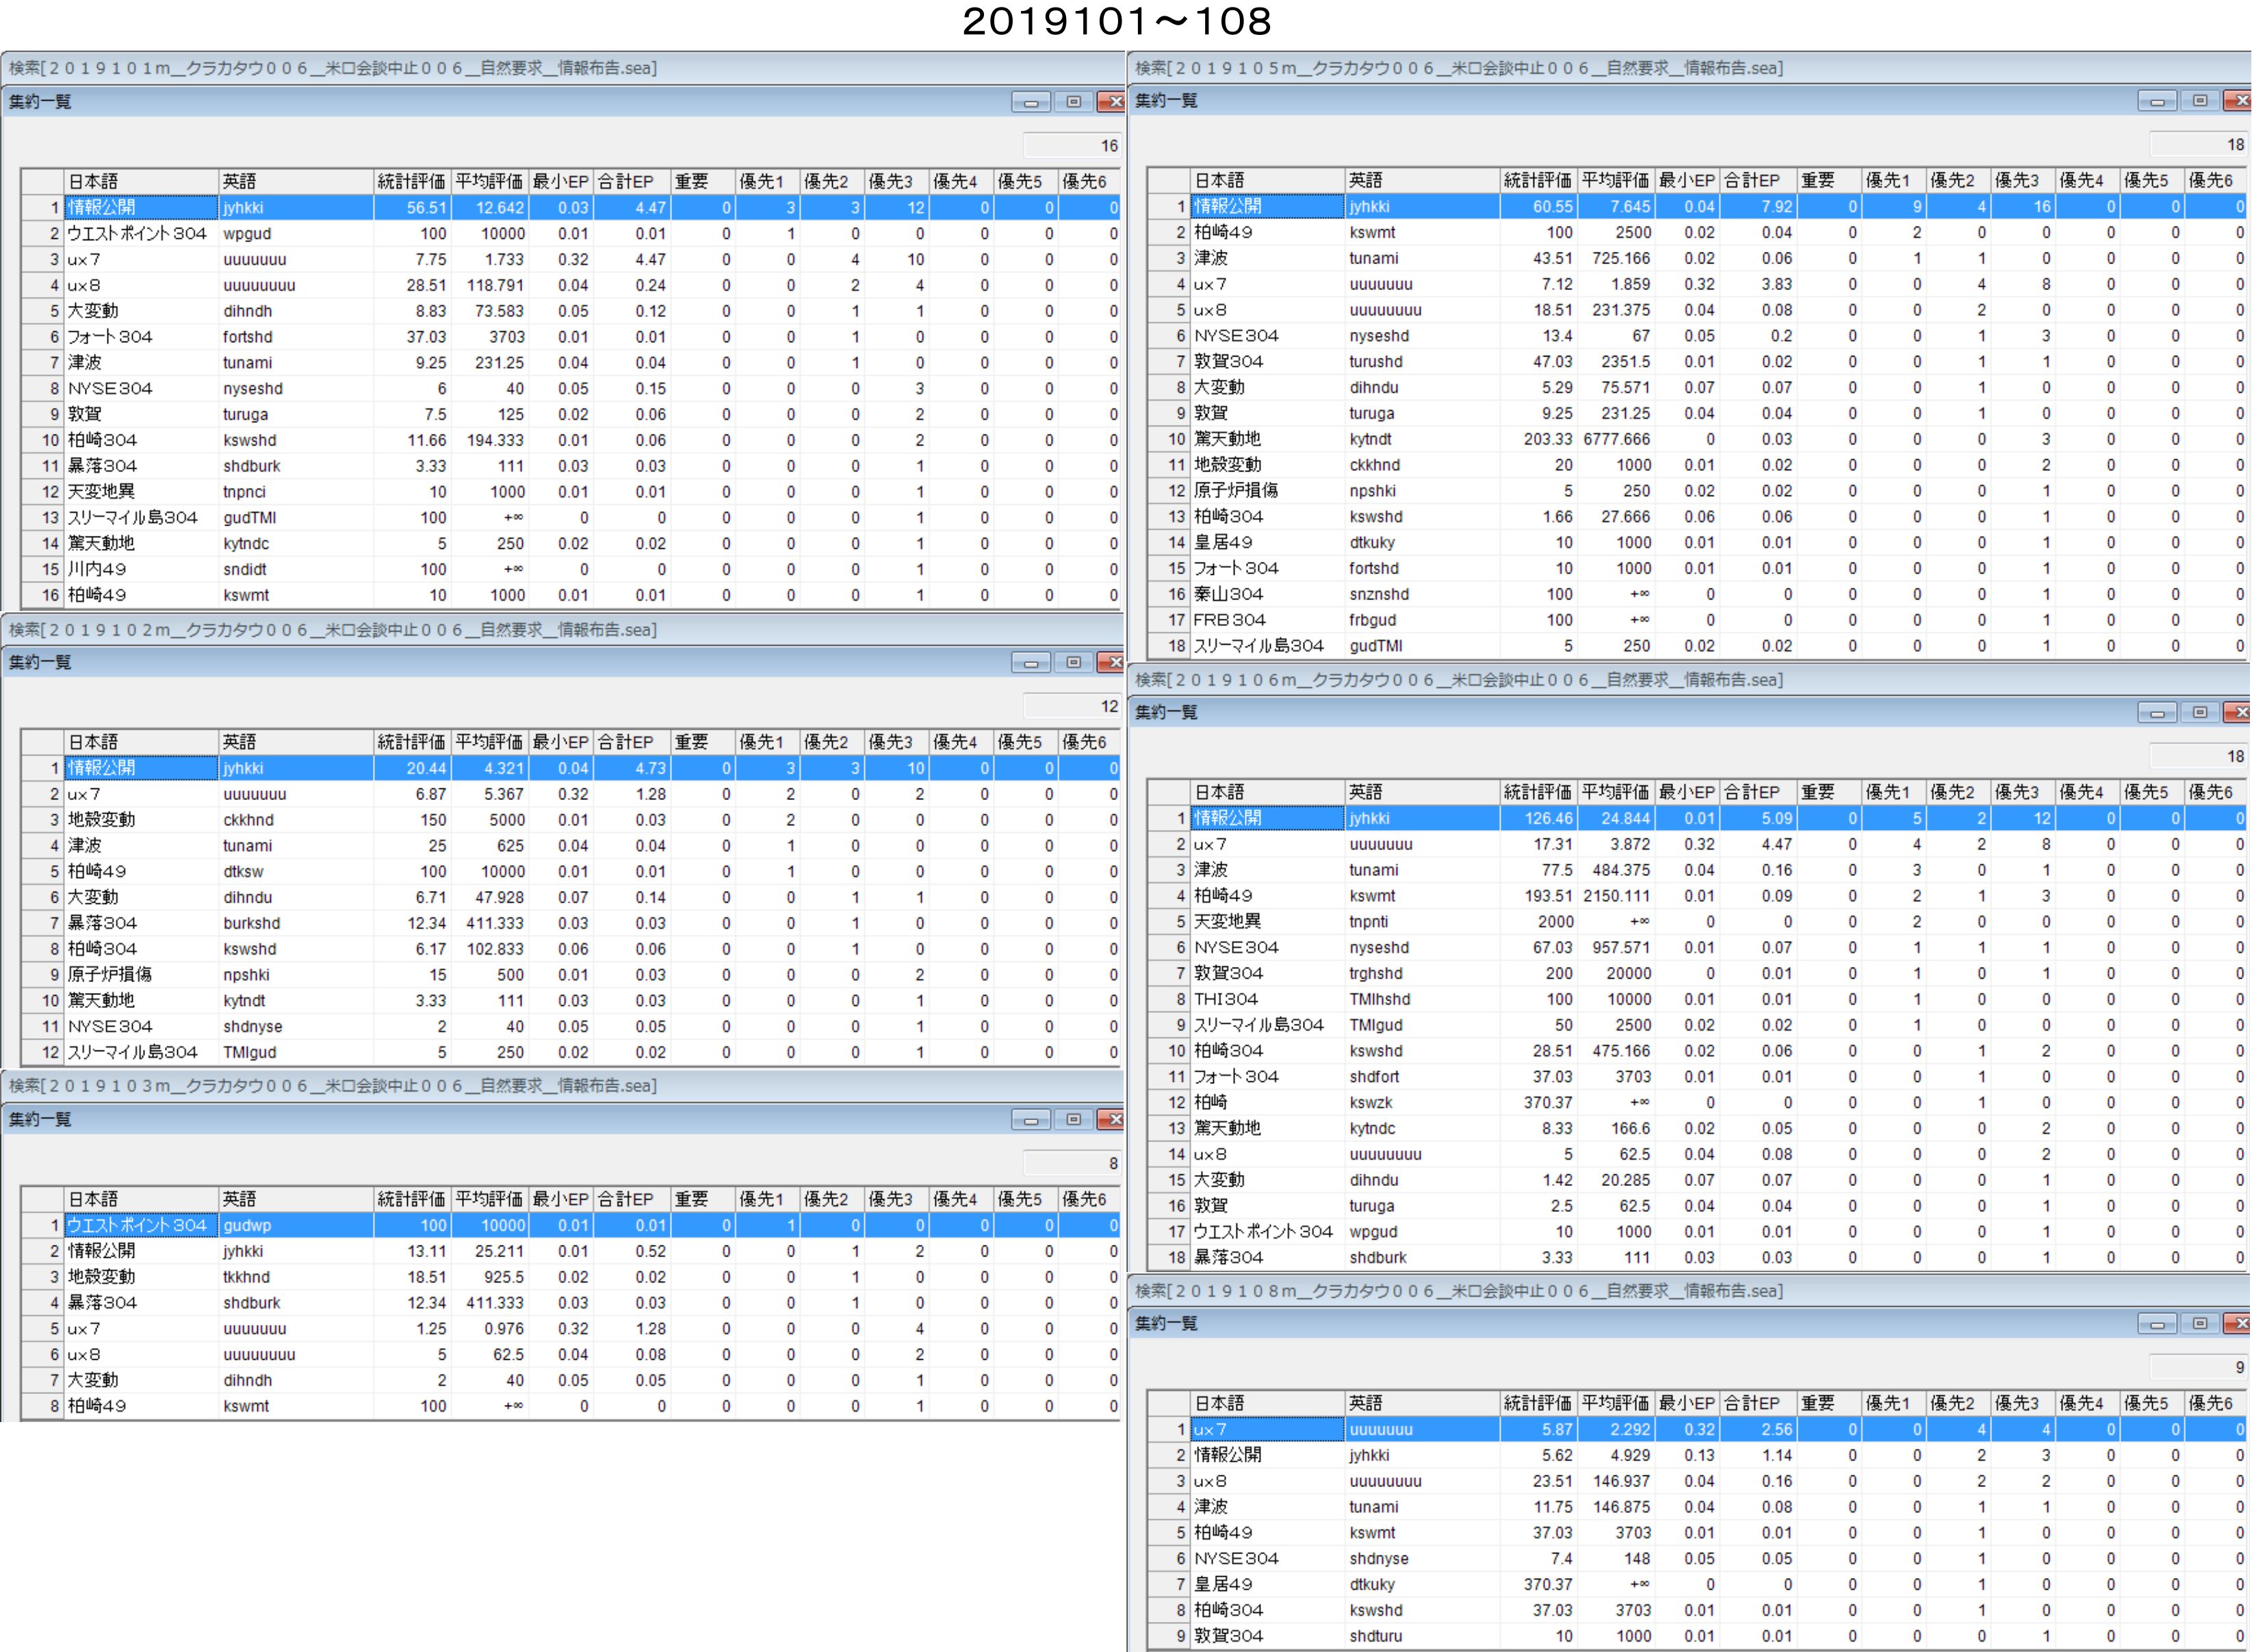
Task: Click the trghshd cell in 2019106m window
Action: click(x=1422, y=973)
